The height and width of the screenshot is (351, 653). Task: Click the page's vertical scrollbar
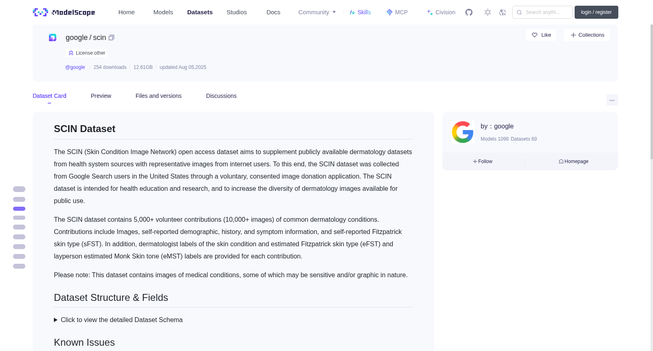(651, 92)
